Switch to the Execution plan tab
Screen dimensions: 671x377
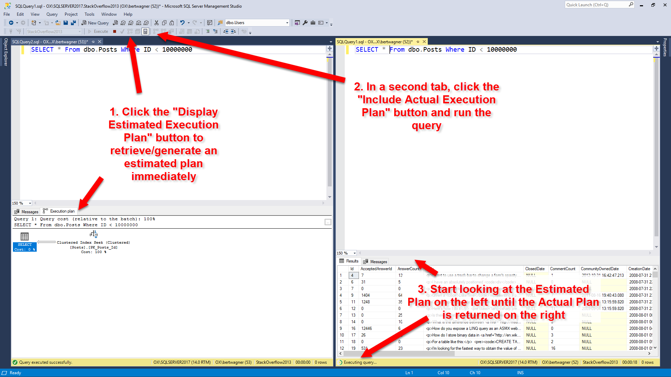point(59,211)
